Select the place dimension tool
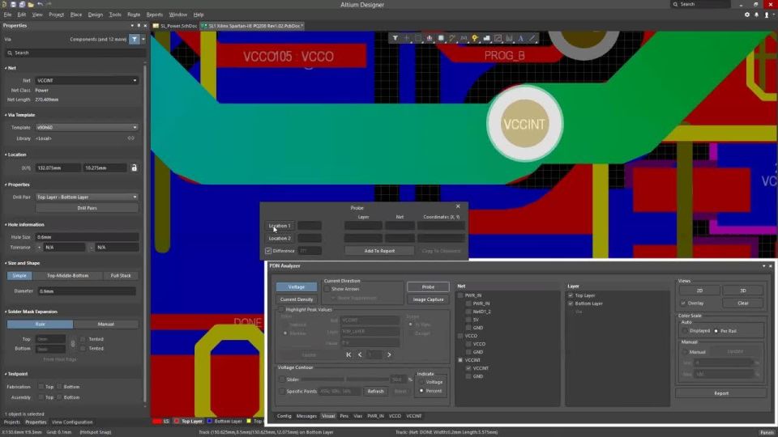 [x=509, y=38]
